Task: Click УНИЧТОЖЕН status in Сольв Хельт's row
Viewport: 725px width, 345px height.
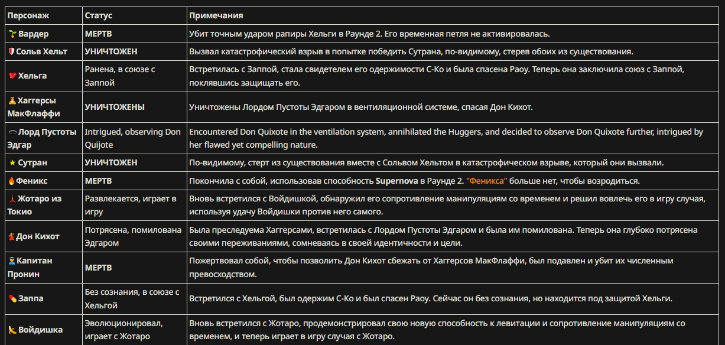Action: tap(111, 52)
